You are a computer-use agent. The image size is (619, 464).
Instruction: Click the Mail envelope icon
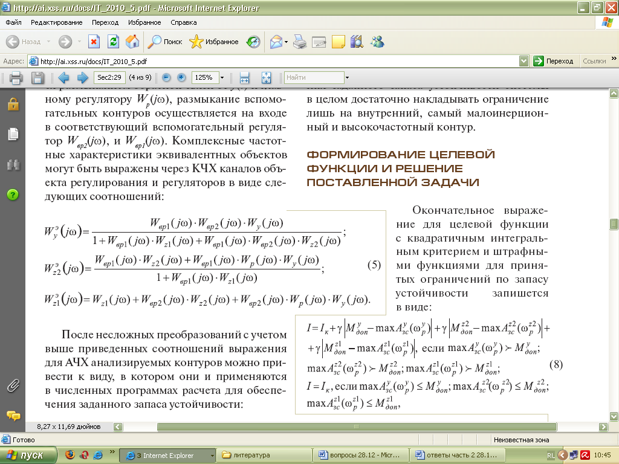click(276, 42)
